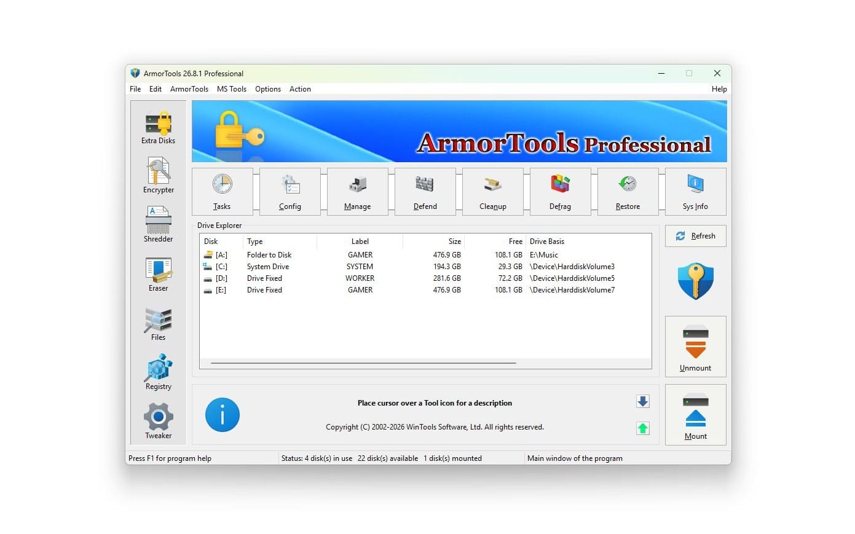The width and height of the screenshot is (855, 534).
Task: Click the padlock and key banner logo
Action: coord(240,132)
